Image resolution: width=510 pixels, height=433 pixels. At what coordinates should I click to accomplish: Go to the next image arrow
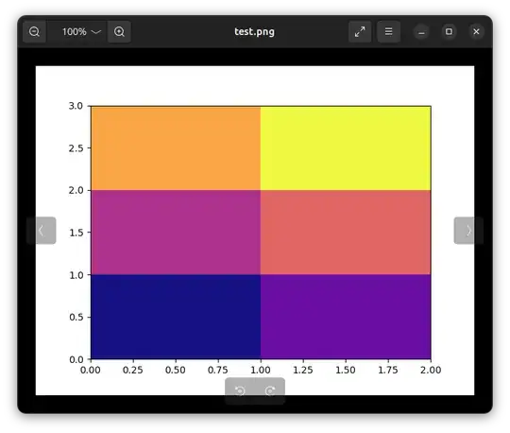pos(468,231)
